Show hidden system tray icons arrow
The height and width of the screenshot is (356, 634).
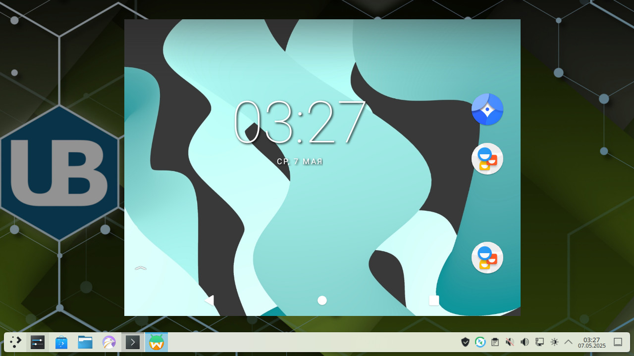(x=569, y=342)
